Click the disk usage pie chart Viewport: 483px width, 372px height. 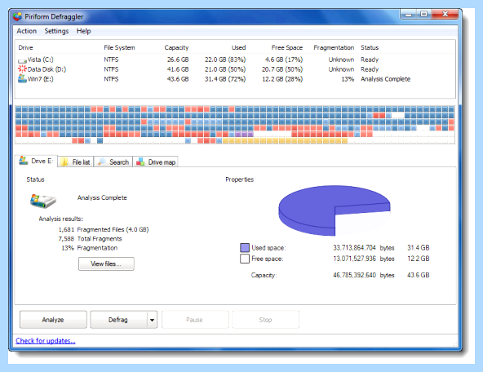click(335, 210)
